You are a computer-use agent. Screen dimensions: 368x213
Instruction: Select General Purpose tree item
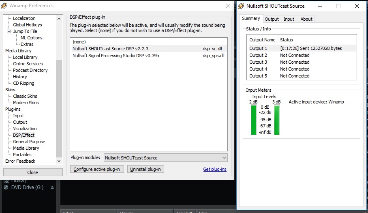(29, 142)
